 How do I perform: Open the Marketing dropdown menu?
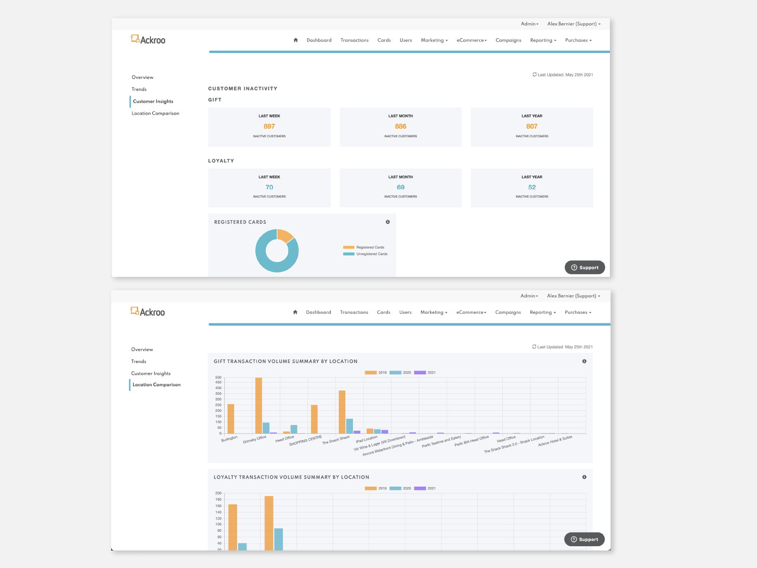pyautogui.click(x=433, y=40)
